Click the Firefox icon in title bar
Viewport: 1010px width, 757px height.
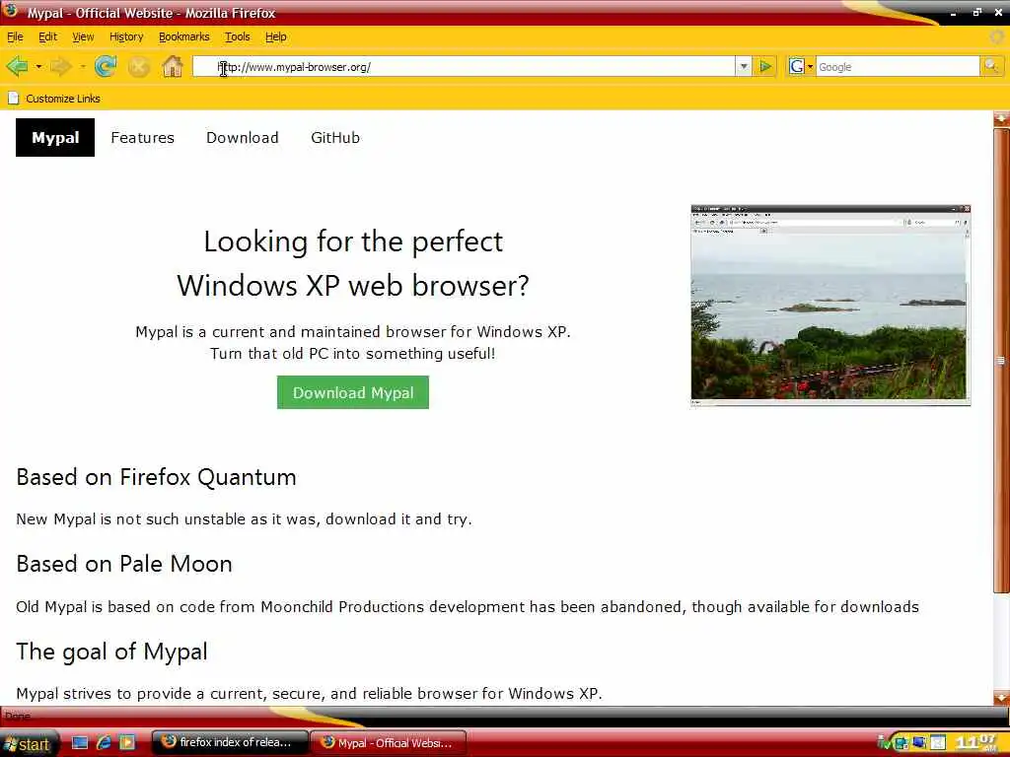click(x=10, y=11)
